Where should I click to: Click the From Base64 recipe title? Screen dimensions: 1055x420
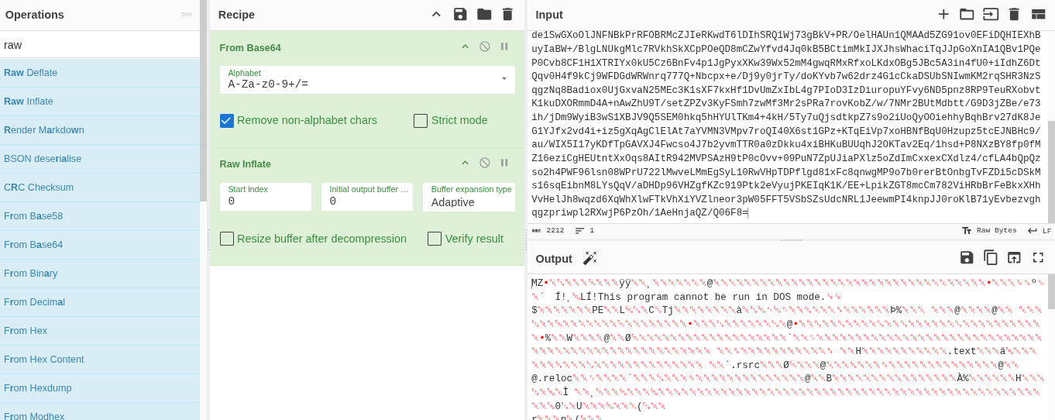[250, 47]
